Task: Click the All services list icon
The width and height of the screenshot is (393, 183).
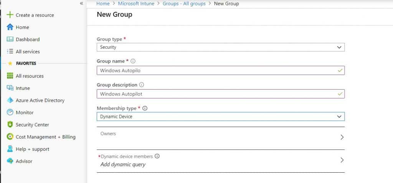Action: [x=10, y=52]
